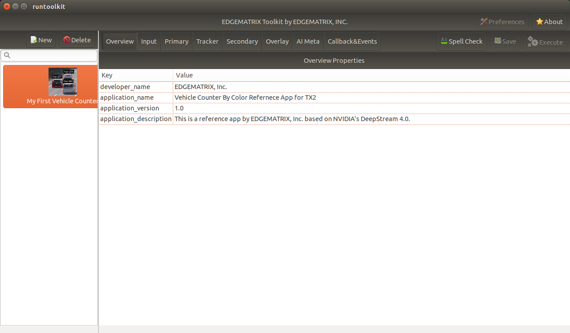The height and width of the screenshot is (333, 570).
Task: Select the Tracker tab
Action: (x=208, y=41)
